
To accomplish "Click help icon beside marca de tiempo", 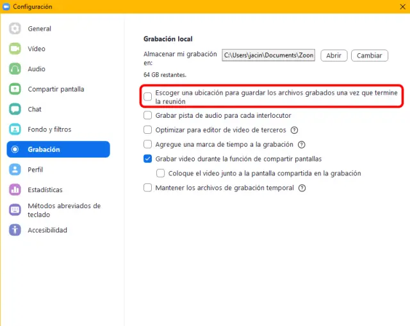I will 302,145.
